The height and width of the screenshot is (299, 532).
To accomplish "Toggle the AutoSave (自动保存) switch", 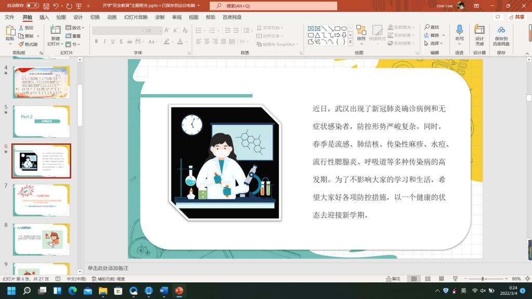I will pyautogui.click(x=32, y=6).
